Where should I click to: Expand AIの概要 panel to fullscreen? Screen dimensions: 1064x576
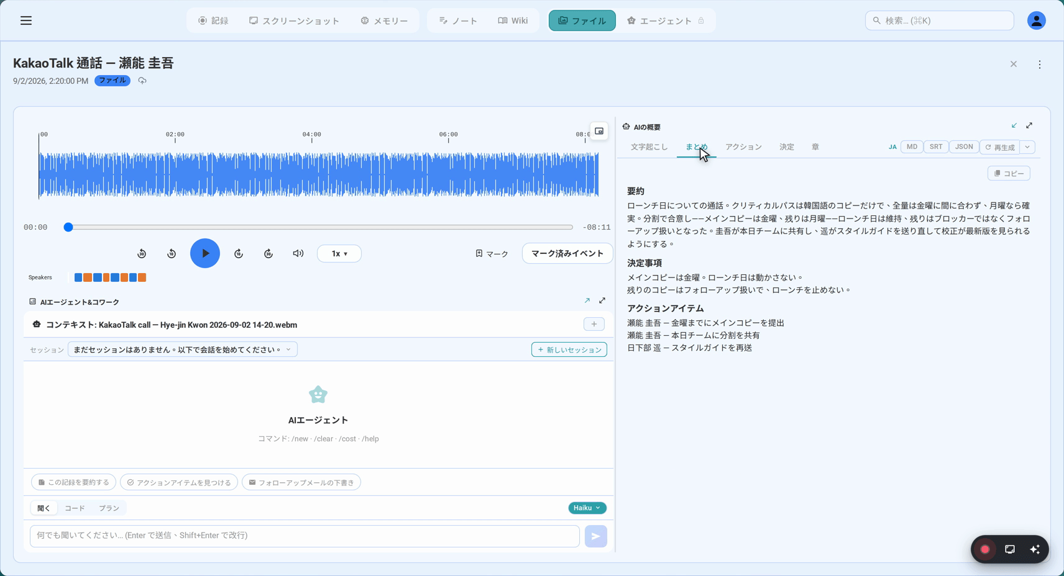click(x=1029, y=125)
